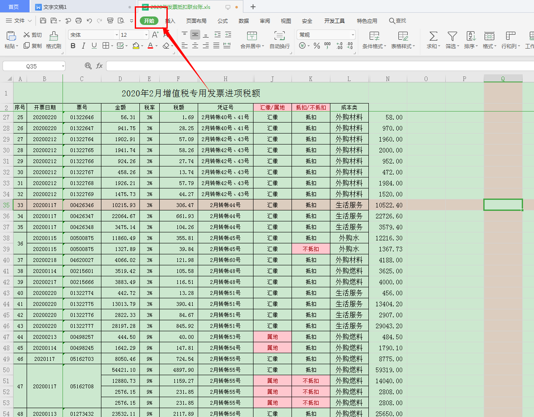Apply percent style format
Image resolution: width=534 pixels, height=417 pixels.
tap(317, 46)
